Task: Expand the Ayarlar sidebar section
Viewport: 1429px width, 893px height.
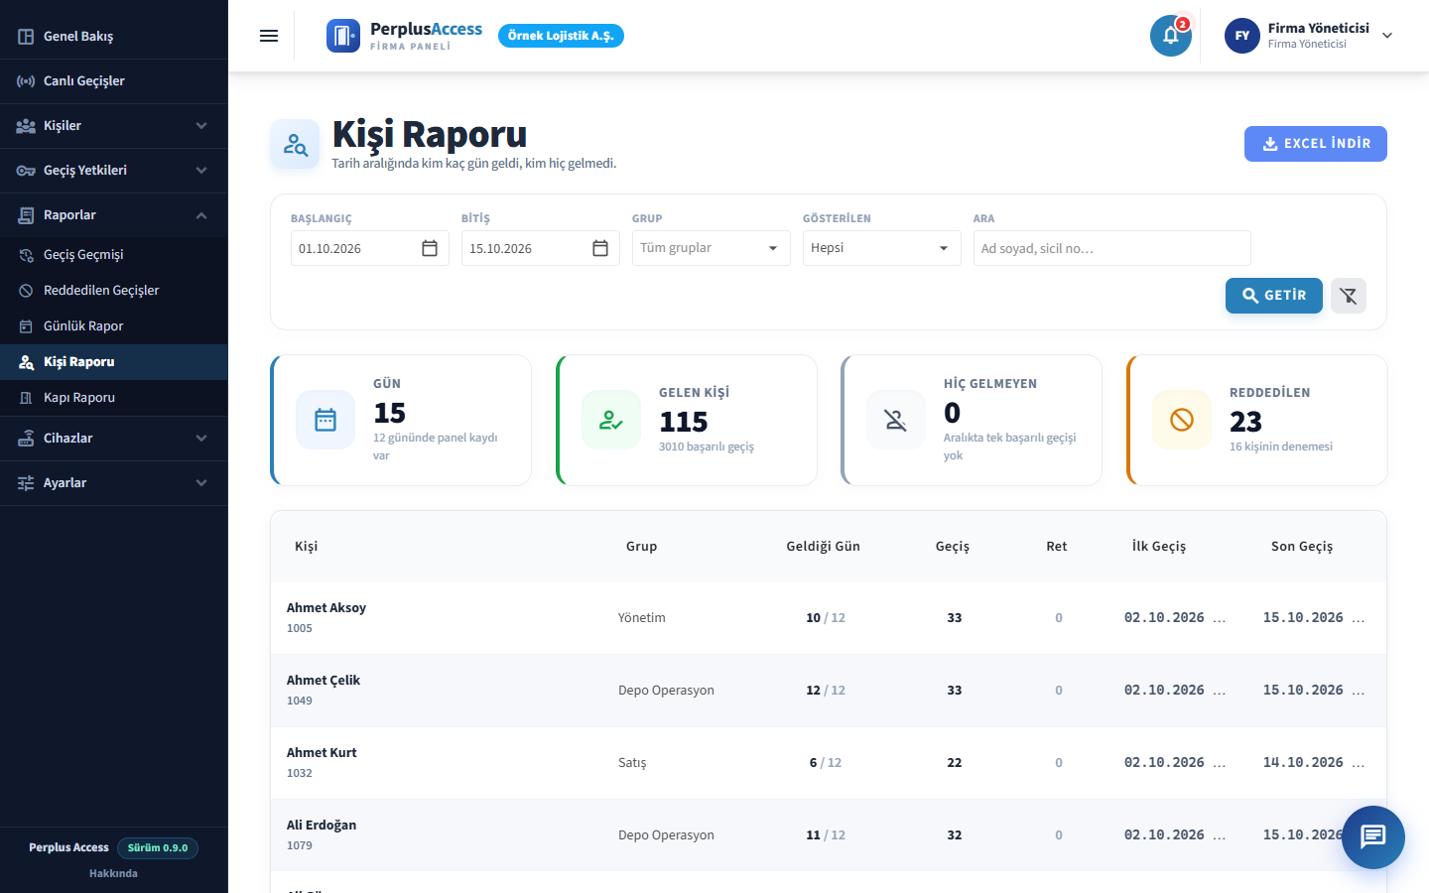Action: (114, 483)
